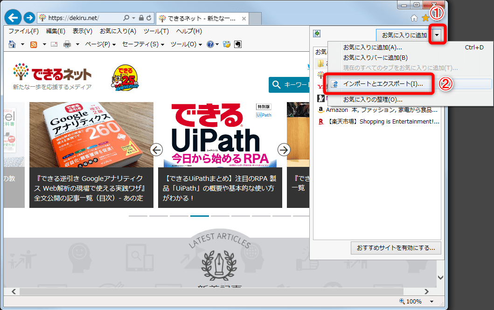The width and height of the screenshot is (494, 310).
Task: Click the Refresh icon in the address bar
Action: click(x=148, y=18)
